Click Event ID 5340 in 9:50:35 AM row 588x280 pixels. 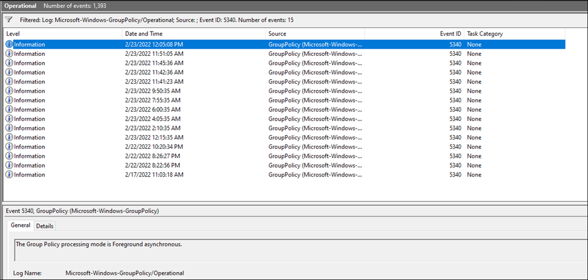tap(455, 91)
